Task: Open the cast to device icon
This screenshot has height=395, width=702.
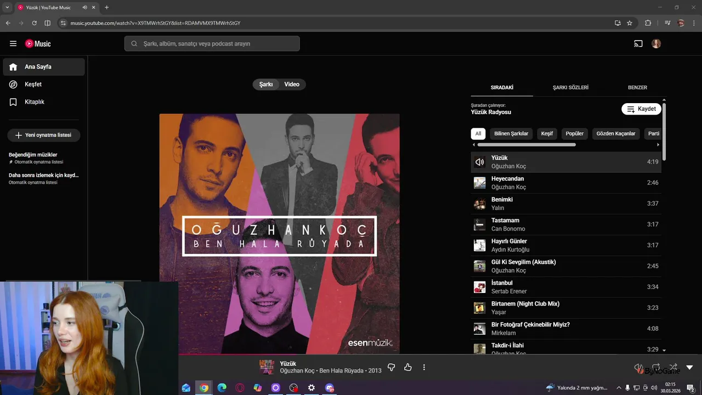Action: [638, 44]
